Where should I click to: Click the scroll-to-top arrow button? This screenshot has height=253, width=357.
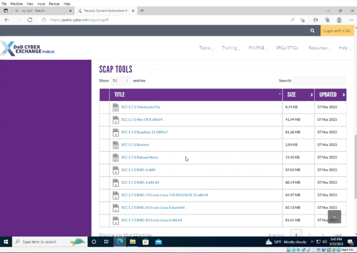pyautogui.click(x=334, y=217)
